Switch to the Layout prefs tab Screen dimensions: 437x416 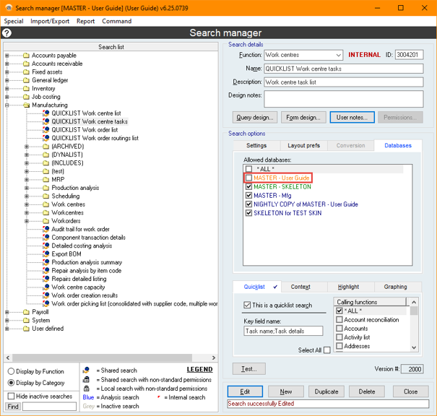point(303,145)
